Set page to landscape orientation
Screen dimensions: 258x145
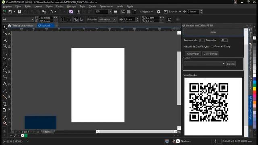(x=69, y=19)
